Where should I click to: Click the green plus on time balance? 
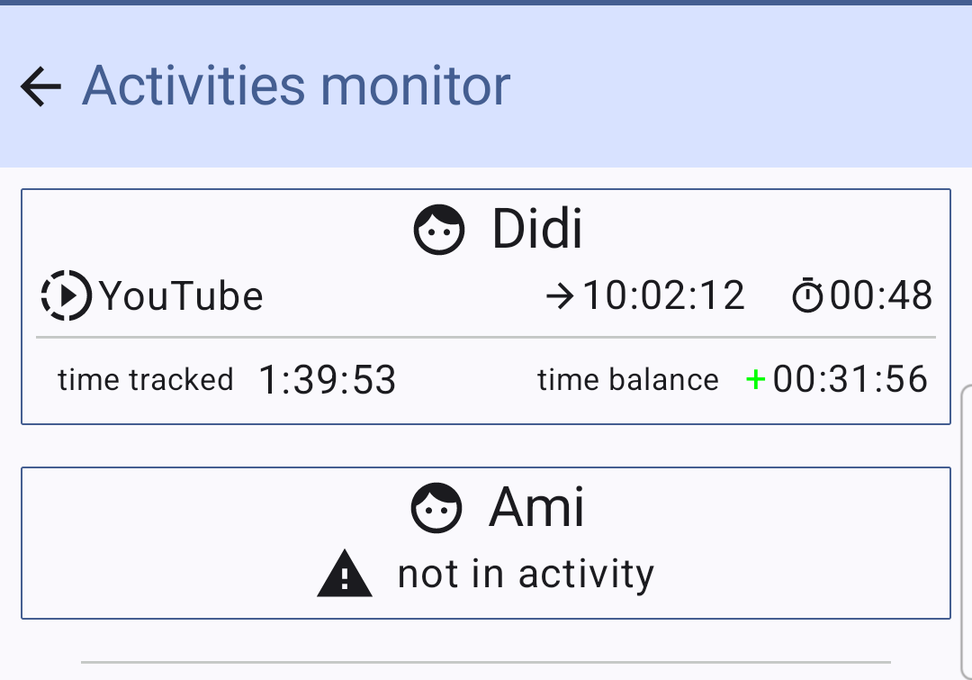tap(756, 379)
